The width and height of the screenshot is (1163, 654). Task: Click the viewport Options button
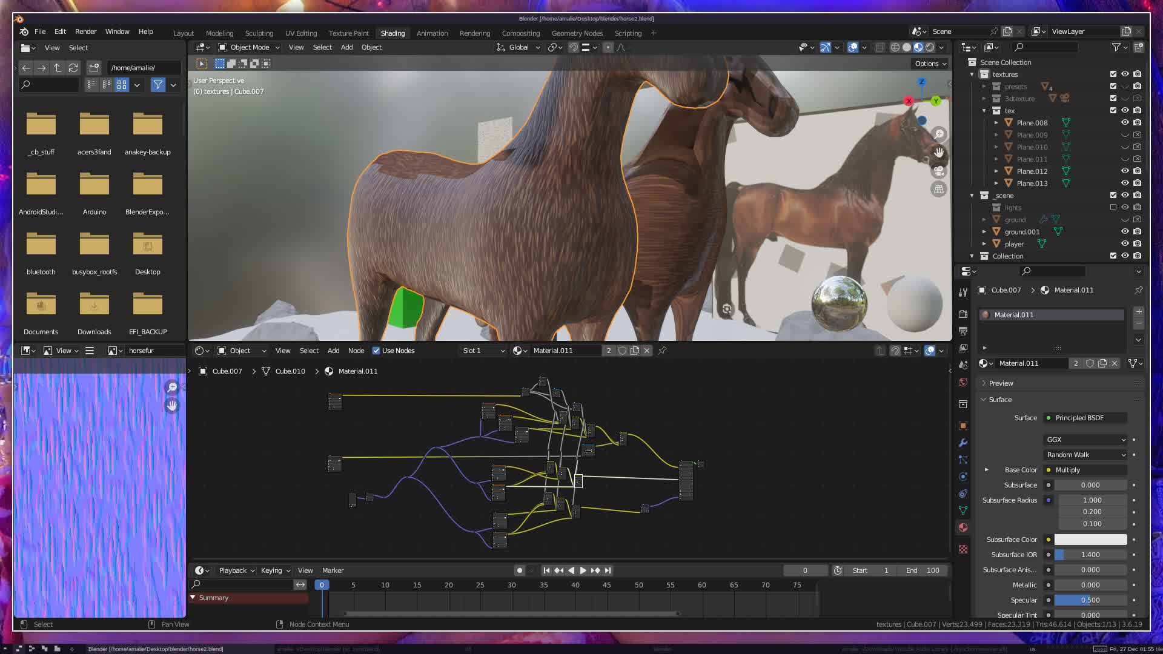(x=930, y=64)
